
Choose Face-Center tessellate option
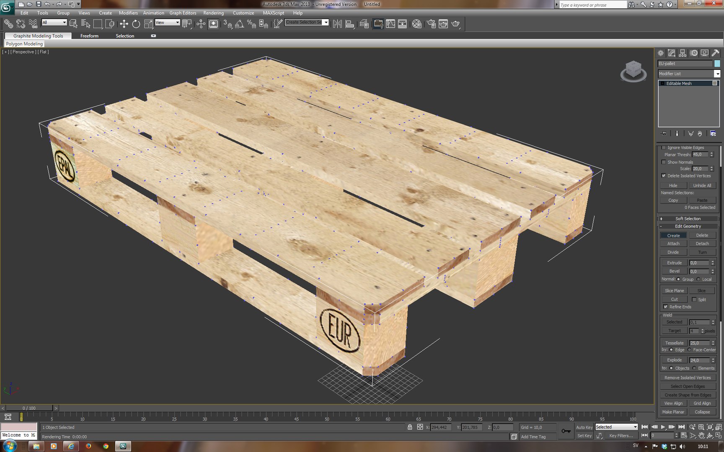[689, 349]
